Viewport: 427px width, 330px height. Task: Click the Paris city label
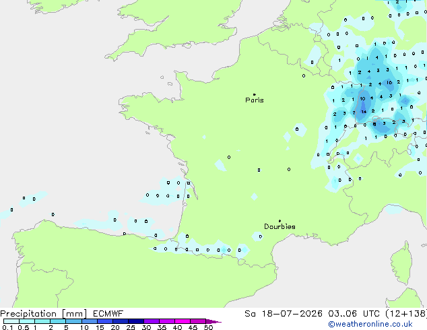(255, 100)
